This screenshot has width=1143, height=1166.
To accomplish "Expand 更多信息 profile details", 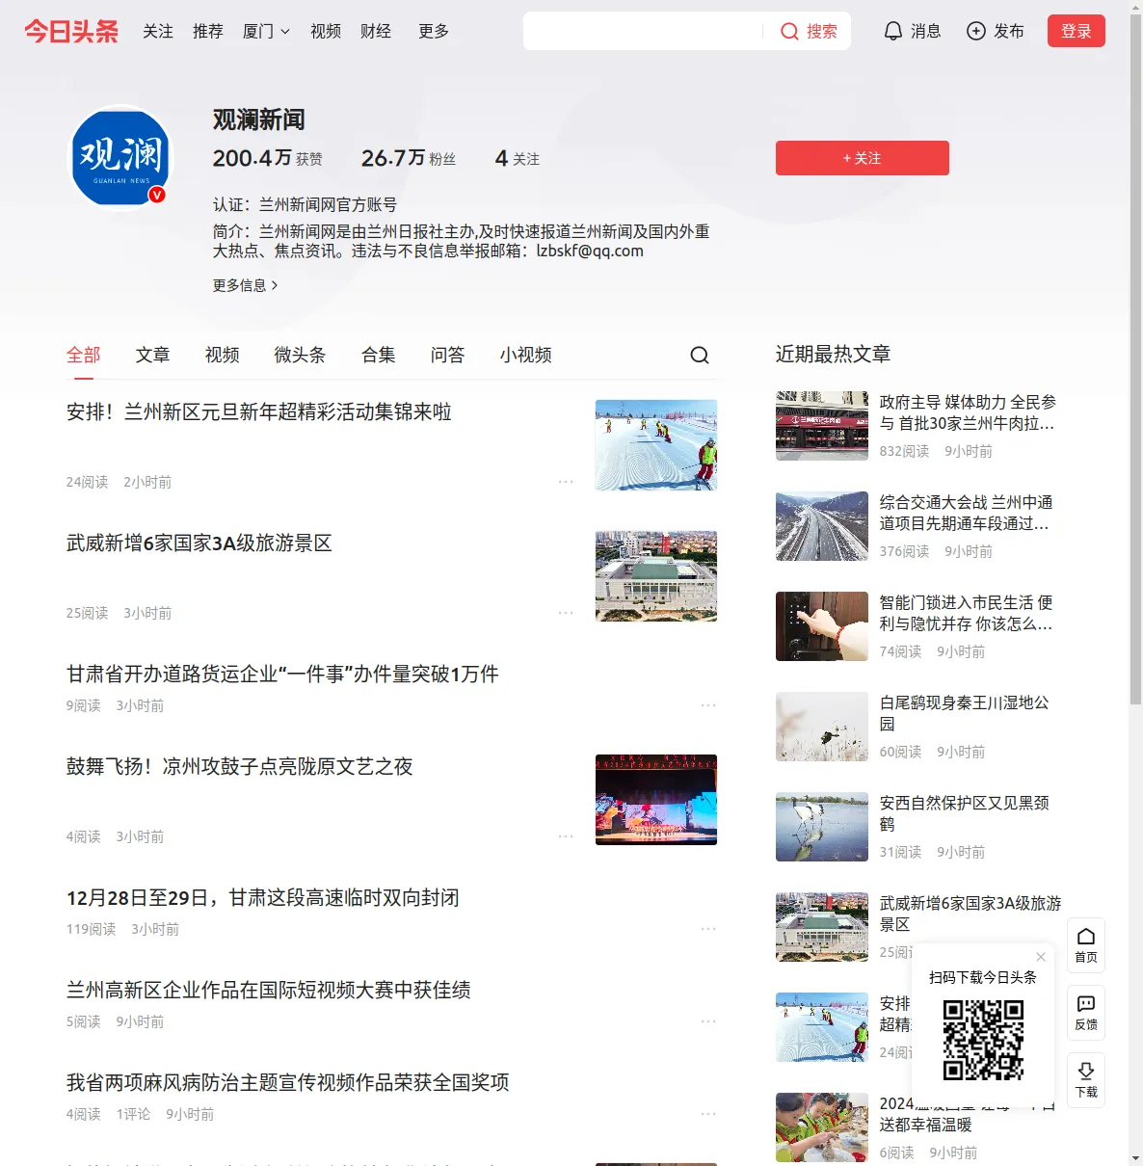I will pos(246,285).
